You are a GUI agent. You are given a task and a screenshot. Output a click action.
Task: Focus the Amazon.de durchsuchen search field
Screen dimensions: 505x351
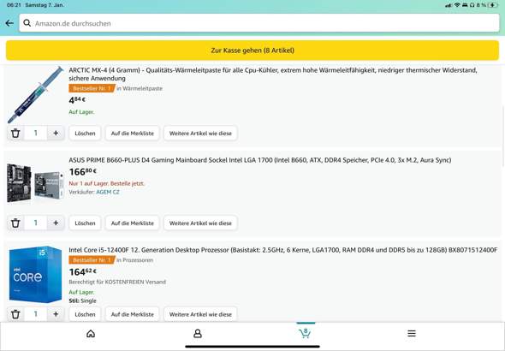pyautogui.click(x=259, y=23)
